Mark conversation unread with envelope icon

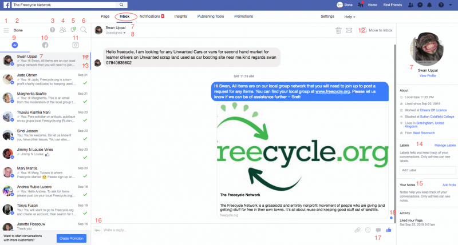349,30
